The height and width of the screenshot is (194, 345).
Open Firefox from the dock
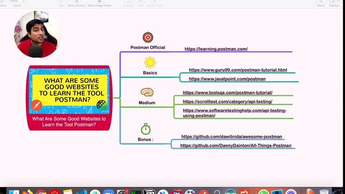click(27, 192)
